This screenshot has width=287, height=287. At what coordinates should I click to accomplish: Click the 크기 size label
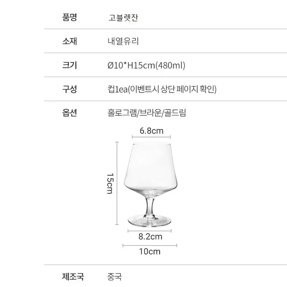[x=70, y=65]
